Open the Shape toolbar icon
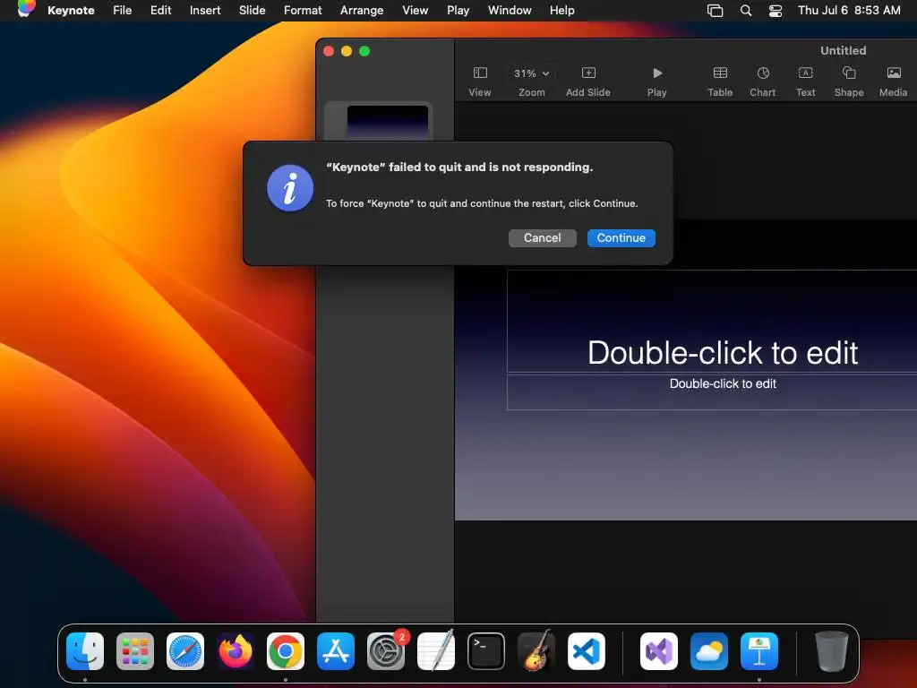This screenshot has height=688, width=917. pyautogui.click(x=849, y=73)
